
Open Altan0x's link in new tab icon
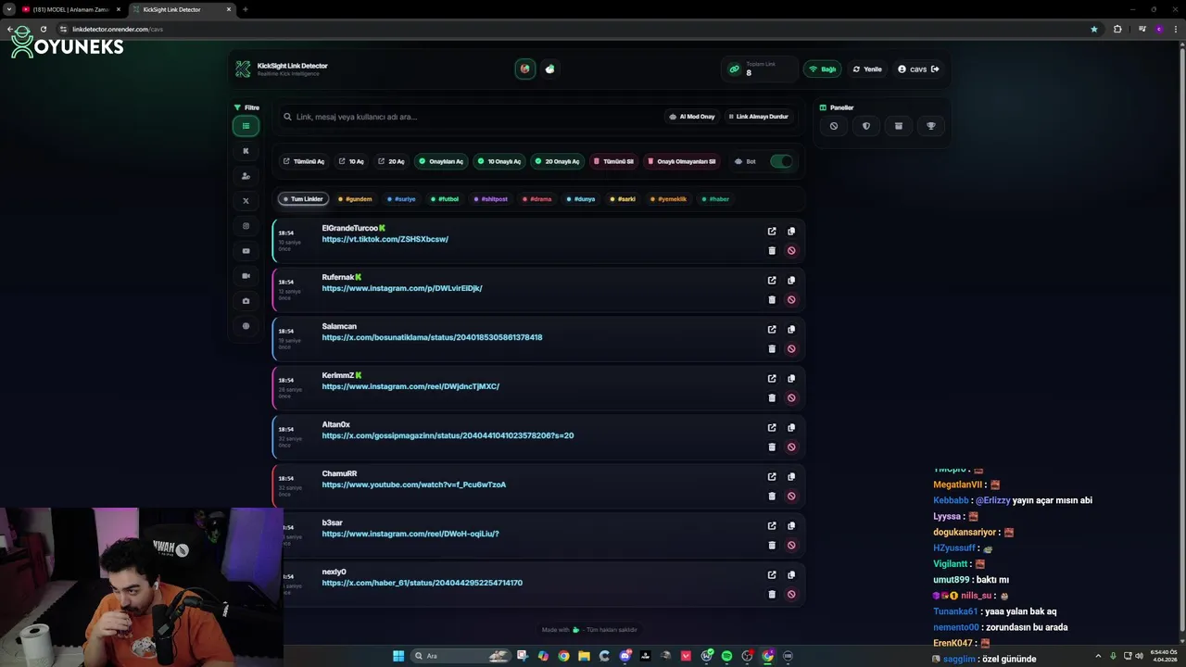point(772,428)
